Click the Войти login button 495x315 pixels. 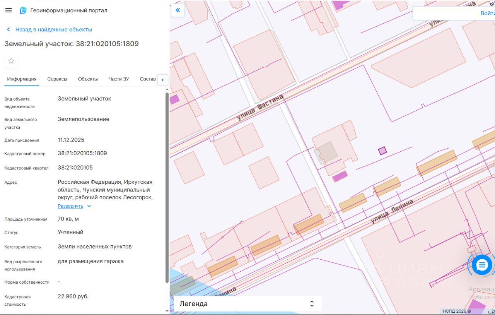(x=487, y=13)
